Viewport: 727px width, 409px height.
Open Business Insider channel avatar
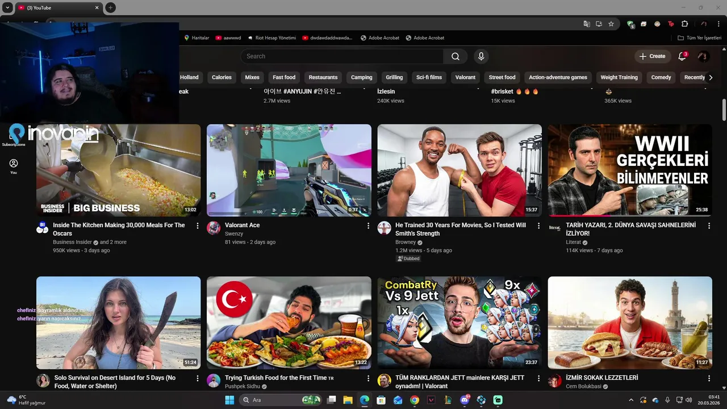coord(43,228)
